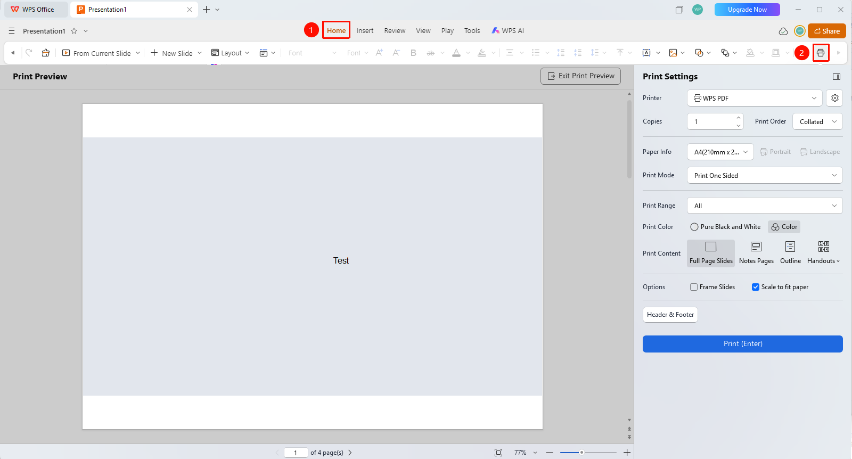
Task: Click the zoom slider handle
Action: [x=581, y=453]
